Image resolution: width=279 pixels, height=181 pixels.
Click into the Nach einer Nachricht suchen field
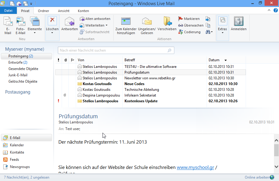(x=116, y=50)
